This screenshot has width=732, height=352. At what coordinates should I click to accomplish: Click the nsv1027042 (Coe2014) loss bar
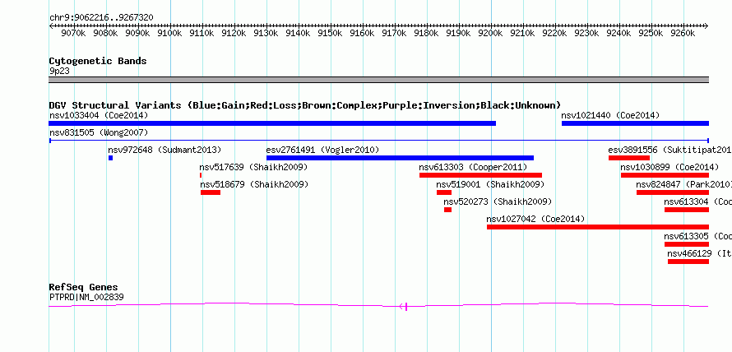coord(598,227)
